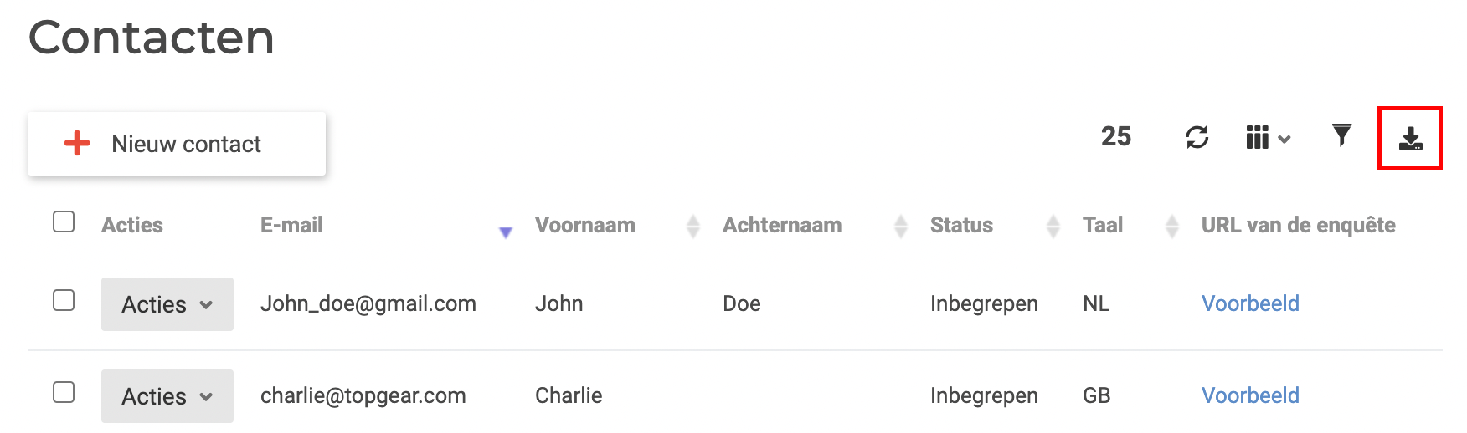Open Voorbeeld link for John Doe
1467x433 pixels.
tap(1250, 303)
